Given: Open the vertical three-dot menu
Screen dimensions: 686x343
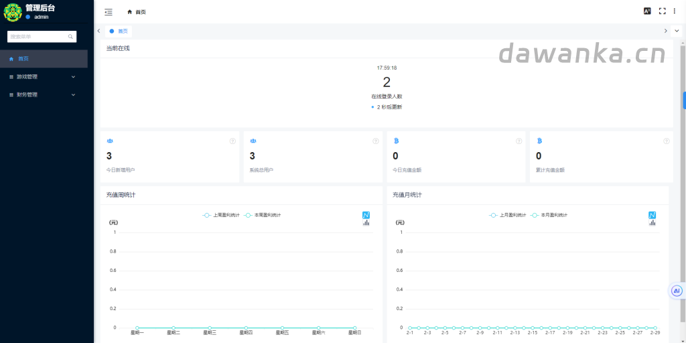Looking at the screenshot, I should tap(674, 11).
